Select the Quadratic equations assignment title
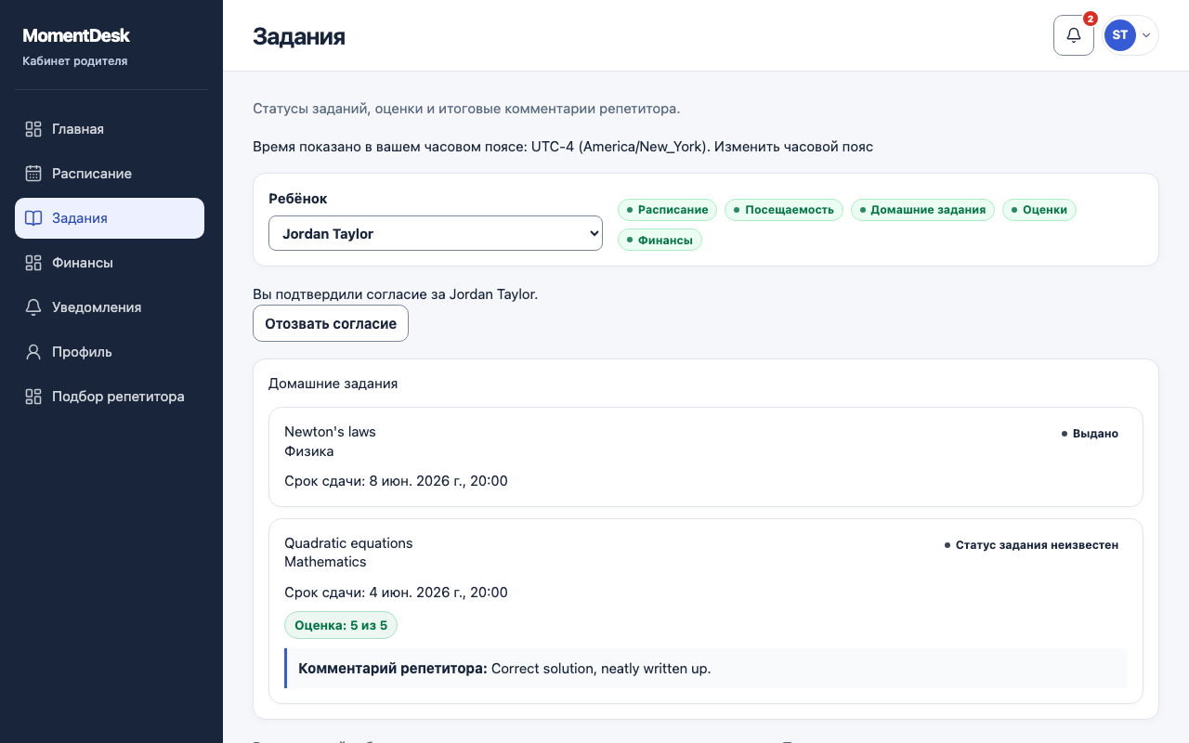Viewport: 1189px width, 743px height. pos(348,543)
